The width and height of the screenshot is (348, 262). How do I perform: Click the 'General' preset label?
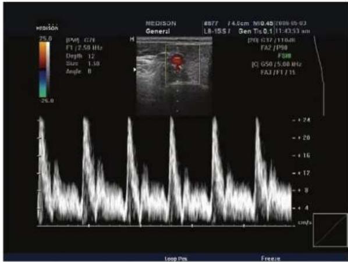pyautogui.click(x=158, y=31)
